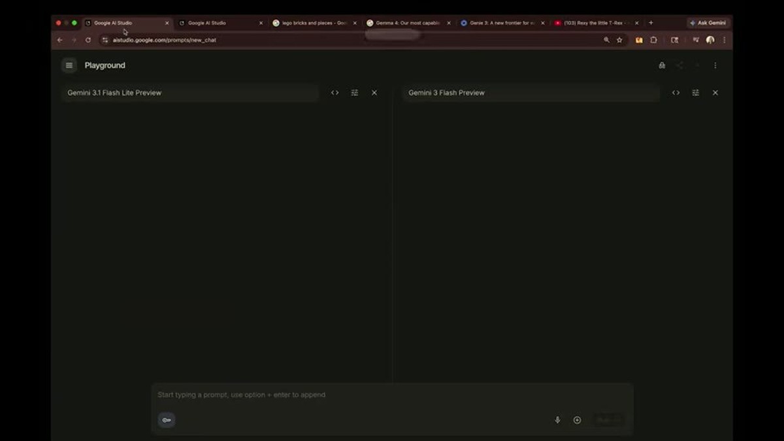Bookmark this page with the star icon
Image resolution: width=784 pixels, height=441 pixels.
click(x=619, y=40)
